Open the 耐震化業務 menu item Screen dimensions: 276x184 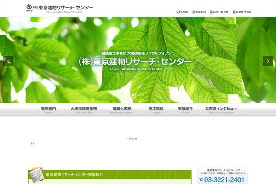122,110
